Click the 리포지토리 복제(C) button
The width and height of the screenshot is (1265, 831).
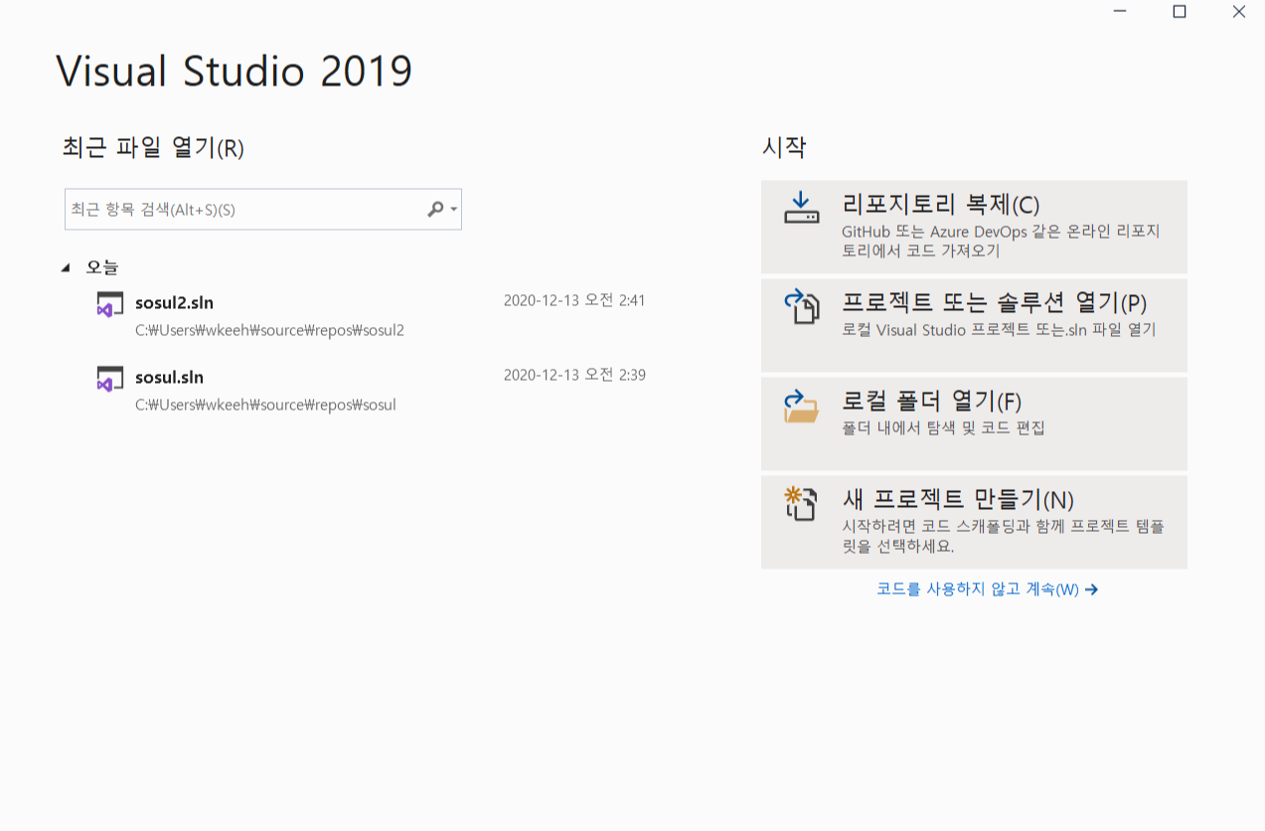pyautogui.click(x=974, y=227)
